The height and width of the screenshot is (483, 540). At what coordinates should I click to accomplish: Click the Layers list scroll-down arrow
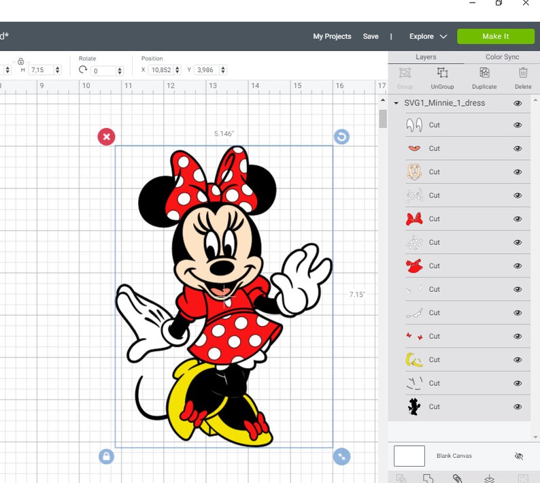(x=535, y=437)
